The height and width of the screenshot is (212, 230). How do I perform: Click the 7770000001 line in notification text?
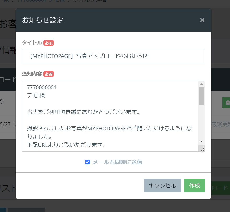[42, 88]
